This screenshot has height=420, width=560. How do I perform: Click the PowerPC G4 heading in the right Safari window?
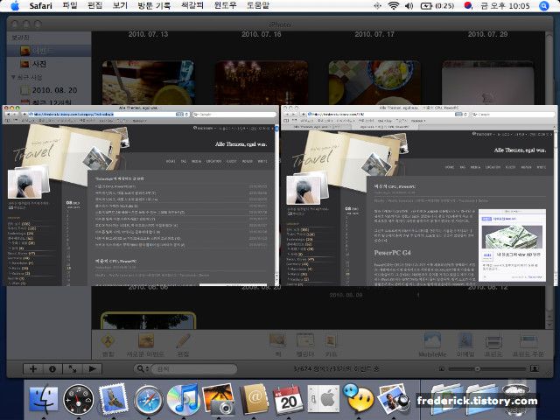point(392,253)
